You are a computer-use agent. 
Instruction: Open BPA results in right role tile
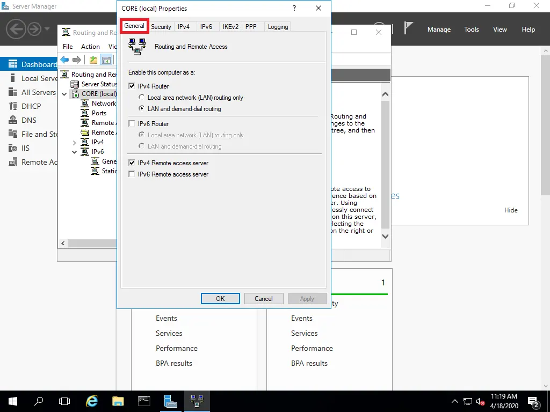click(309, 363)
